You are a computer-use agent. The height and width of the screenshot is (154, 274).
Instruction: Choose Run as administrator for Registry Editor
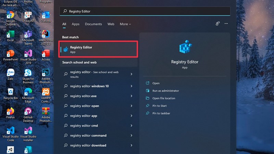click(x=162, y=91)
